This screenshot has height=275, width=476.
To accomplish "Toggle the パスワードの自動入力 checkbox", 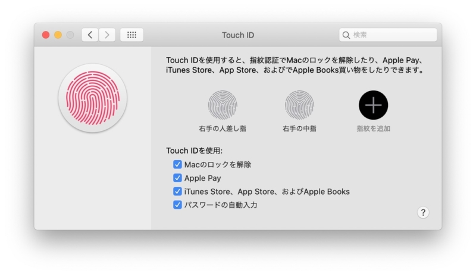I will (x=177, y=205).
